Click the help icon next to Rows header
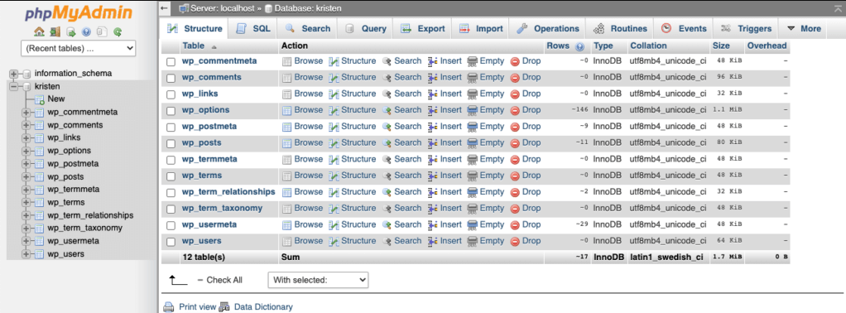 (580, 46)
